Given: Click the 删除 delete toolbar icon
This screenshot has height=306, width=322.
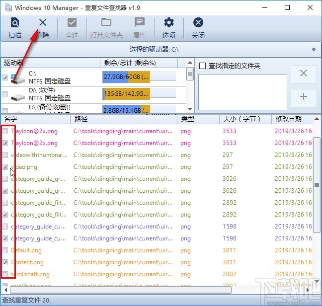Looking at the screenshot, I should (43, 22).
